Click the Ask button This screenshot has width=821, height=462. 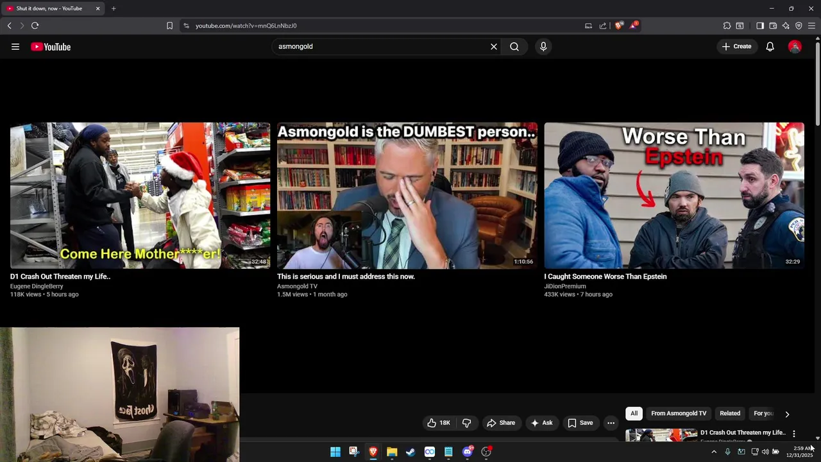click(541, 423)
